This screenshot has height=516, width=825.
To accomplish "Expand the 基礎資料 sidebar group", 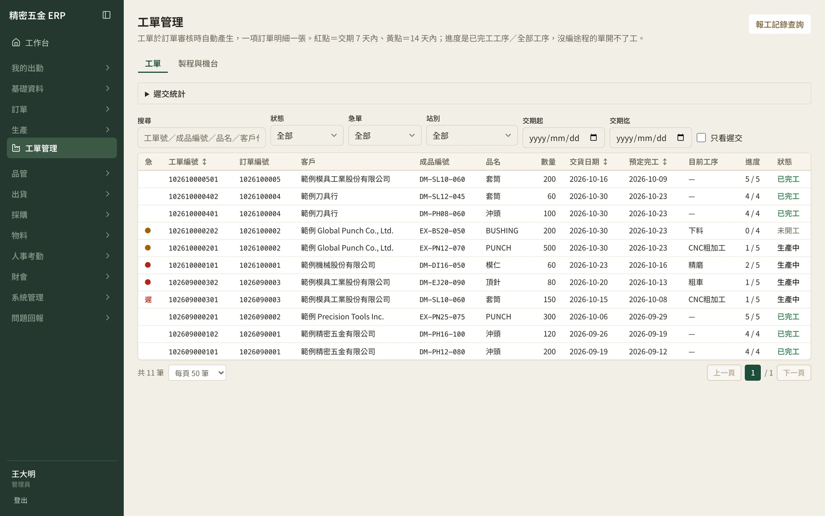I will (x=61, y=89).
